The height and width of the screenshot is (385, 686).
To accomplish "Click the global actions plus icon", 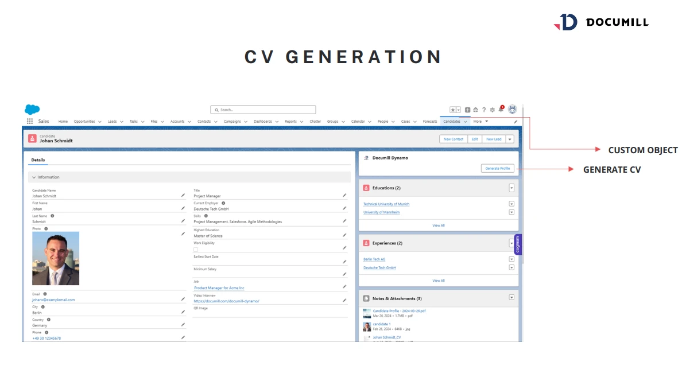I will (x=468, y=110).
